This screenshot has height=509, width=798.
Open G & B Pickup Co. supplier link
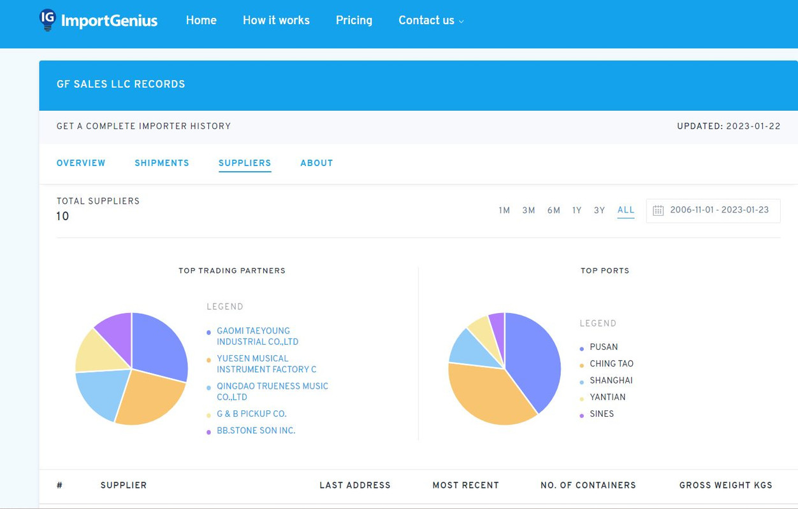pos(252,414)
